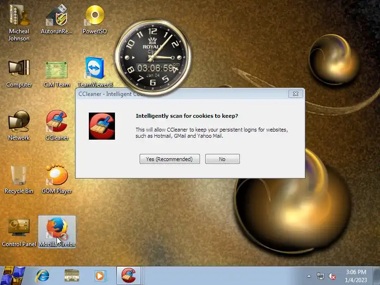Click No in the CCleaner dialog
The width and height of the screenshot is (380, 285).
(x=222, y=159)
